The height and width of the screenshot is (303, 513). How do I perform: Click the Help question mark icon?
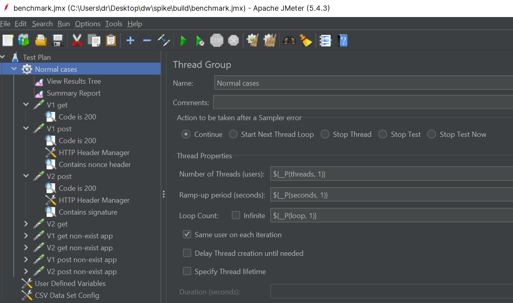[x=342, y=40]
